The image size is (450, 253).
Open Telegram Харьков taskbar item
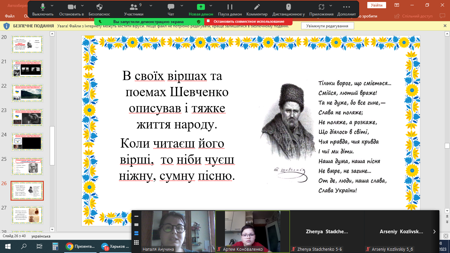click(x=115, y=246)
